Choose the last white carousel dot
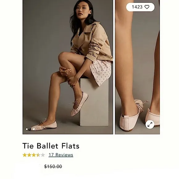The width and height of the screenshot is (179, 179). coord(34,129)
